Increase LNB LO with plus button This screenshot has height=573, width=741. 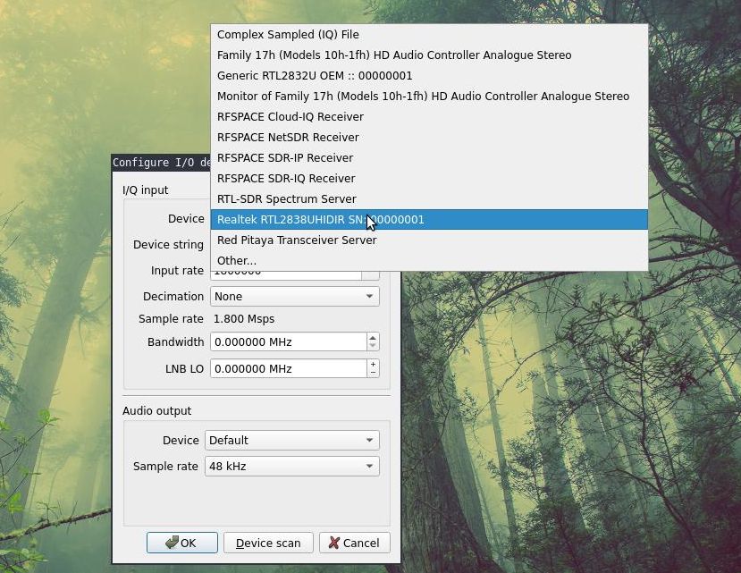[373, 365]
